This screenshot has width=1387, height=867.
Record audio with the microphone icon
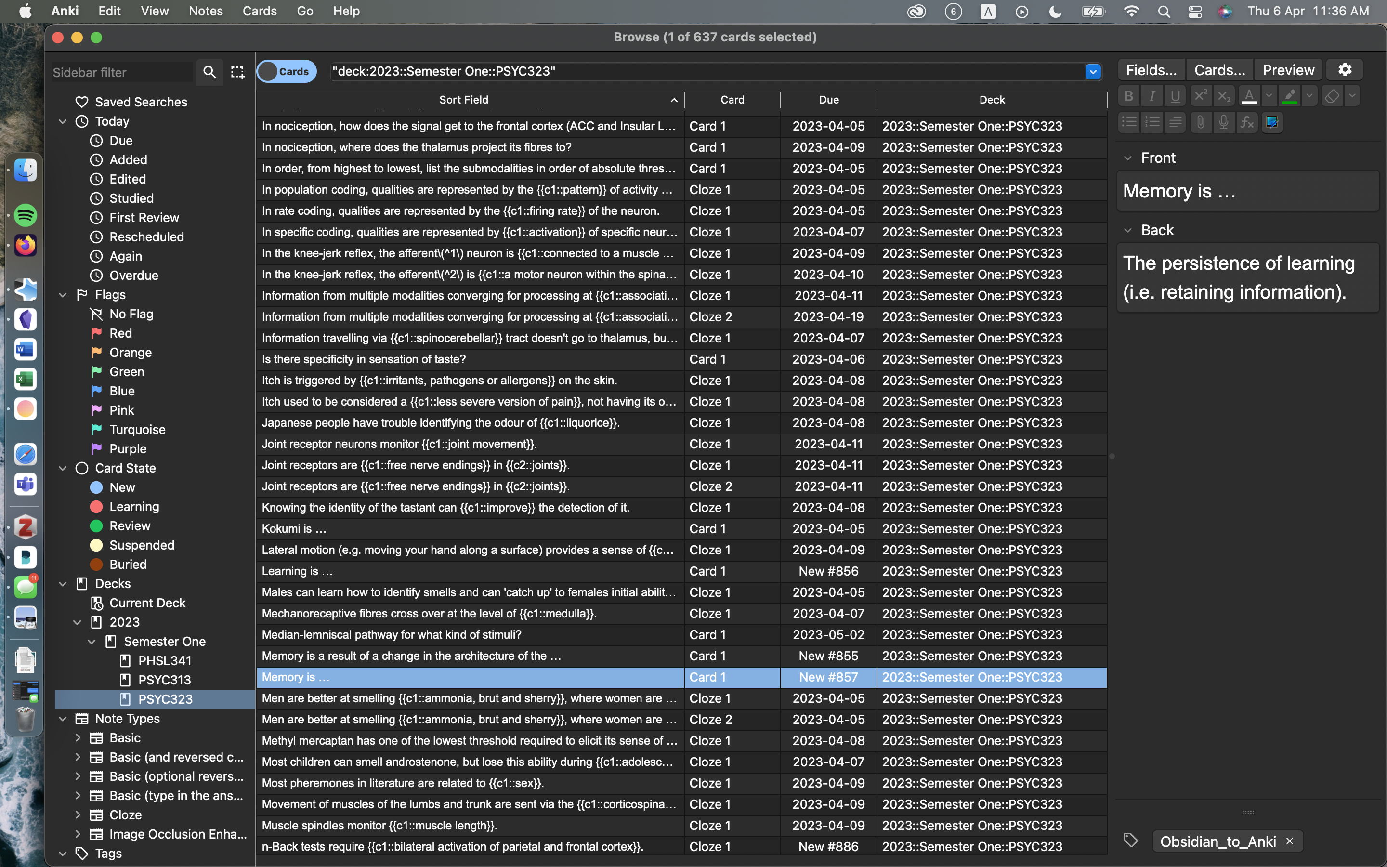tap(1224, 121)
